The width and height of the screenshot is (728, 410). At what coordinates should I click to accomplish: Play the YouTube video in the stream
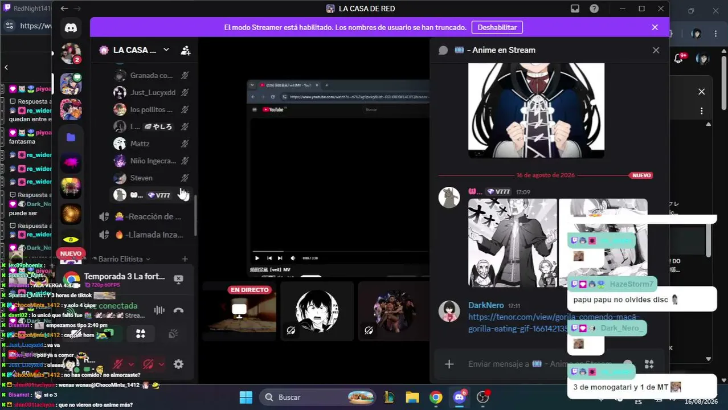click(257, 258)
